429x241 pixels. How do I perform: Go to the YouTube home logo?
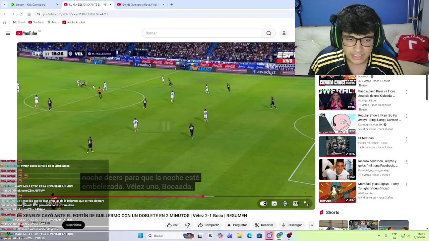click(26, 33)
